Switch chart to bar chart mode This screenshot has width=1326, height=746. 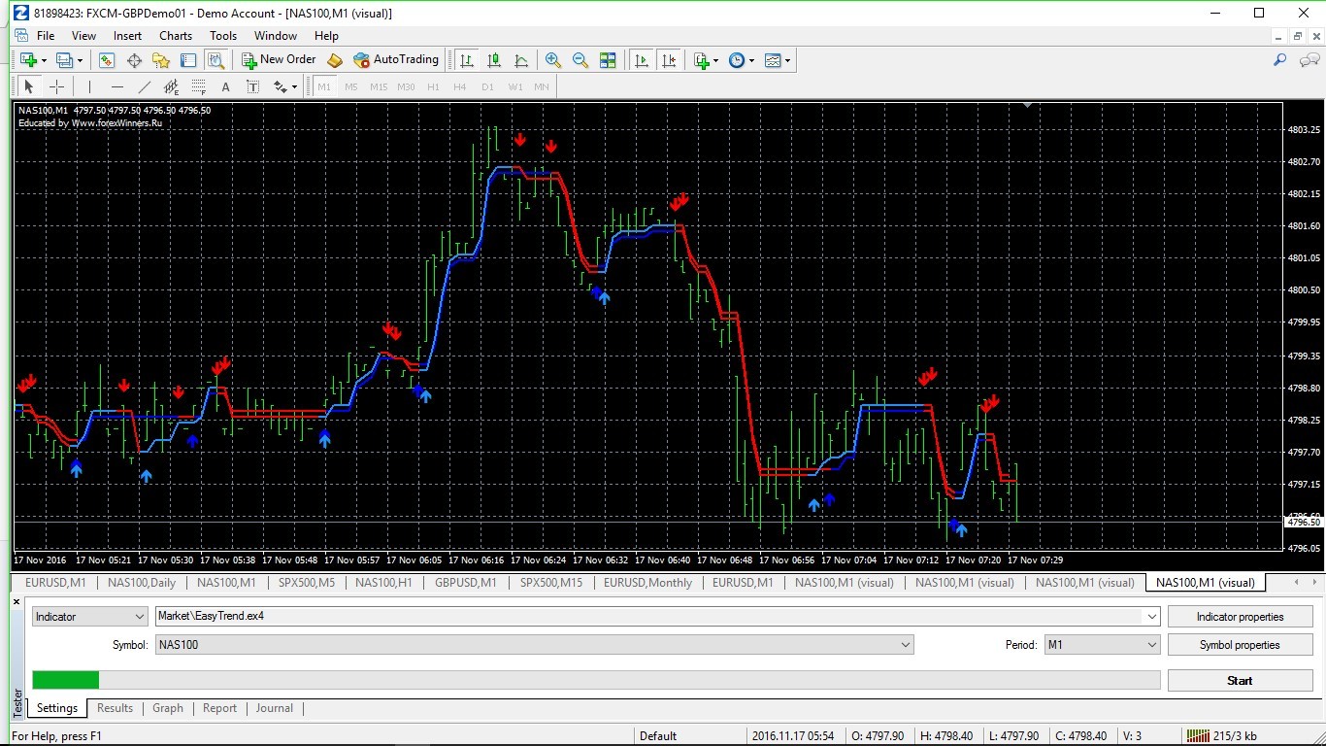[467, 60]
